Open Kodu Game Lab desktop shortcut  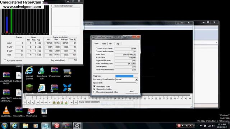coord(42,73)
